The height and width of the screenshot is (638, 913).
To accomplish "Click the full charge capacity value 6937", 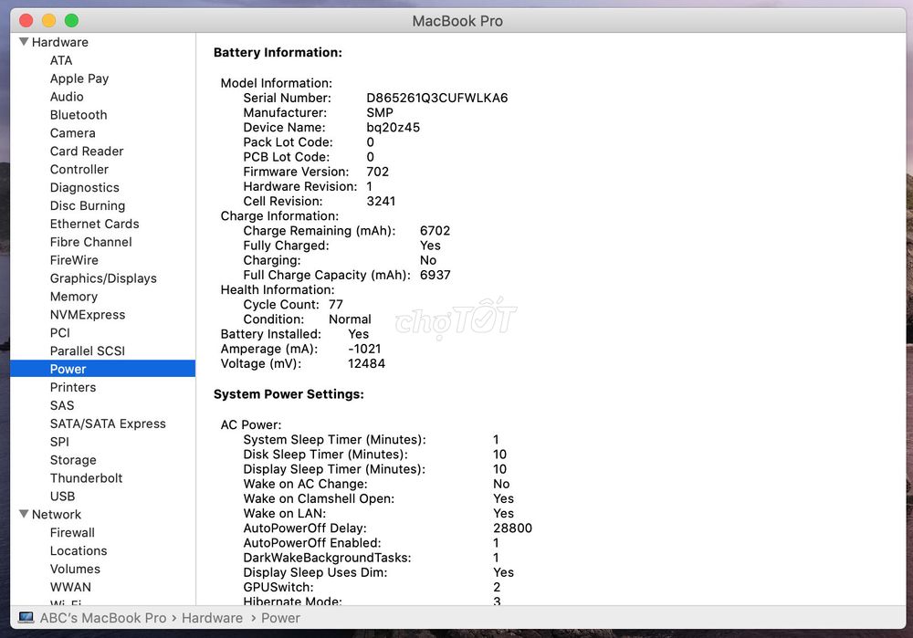I will (x=435, y=275).
